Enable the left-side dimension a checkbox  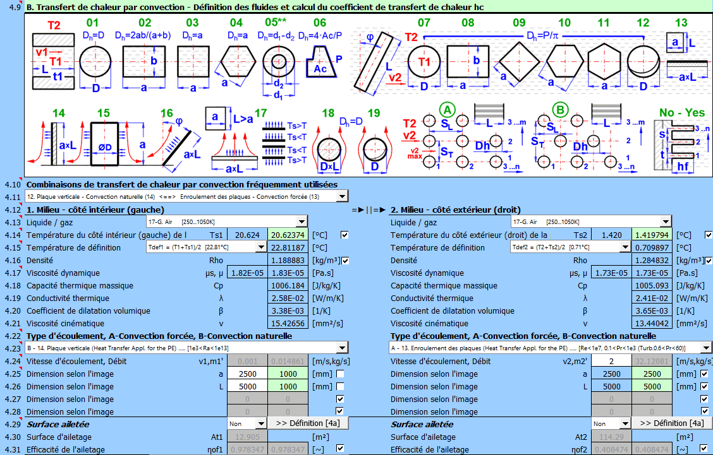[x=341, y=374]
